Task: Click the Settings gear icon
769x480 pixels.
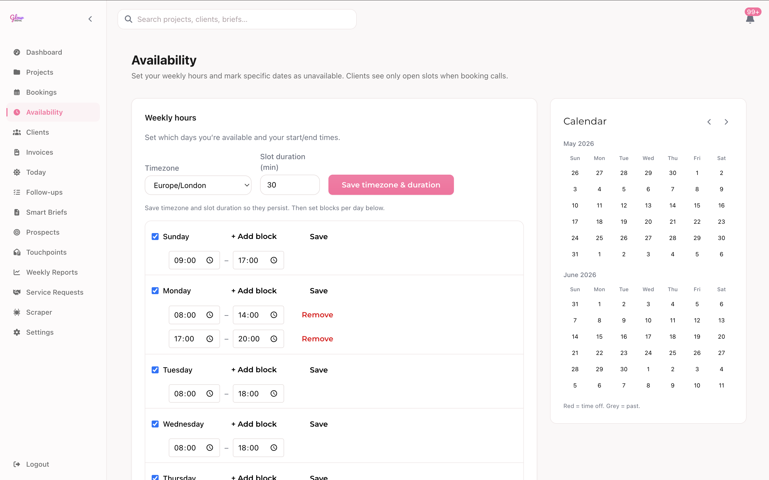Action: [17, 332]
